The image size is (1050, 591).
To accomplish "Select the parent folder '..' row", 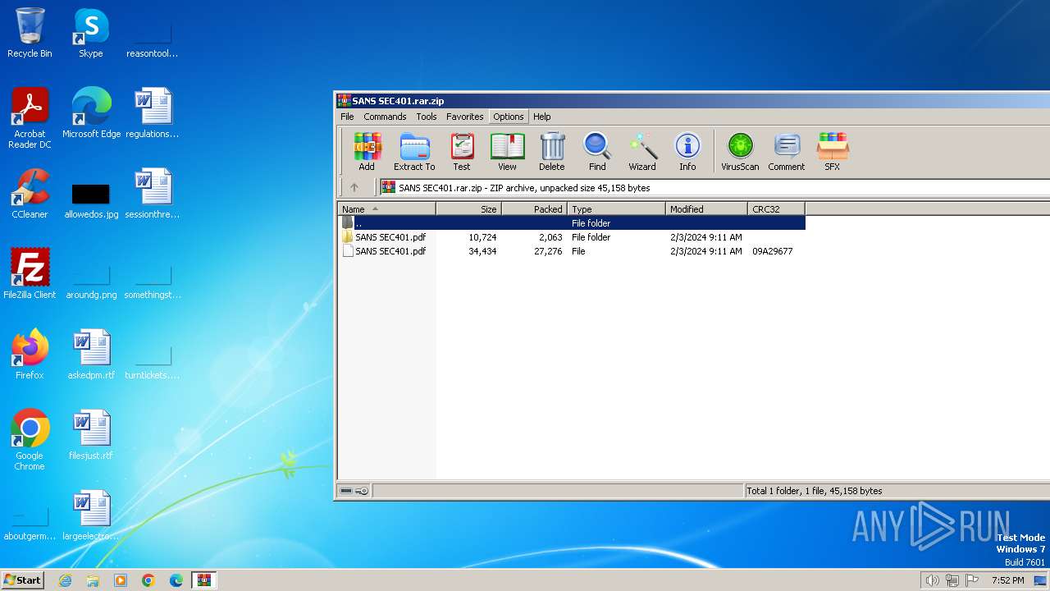I will pyautogui.click(x=572, y=222).
